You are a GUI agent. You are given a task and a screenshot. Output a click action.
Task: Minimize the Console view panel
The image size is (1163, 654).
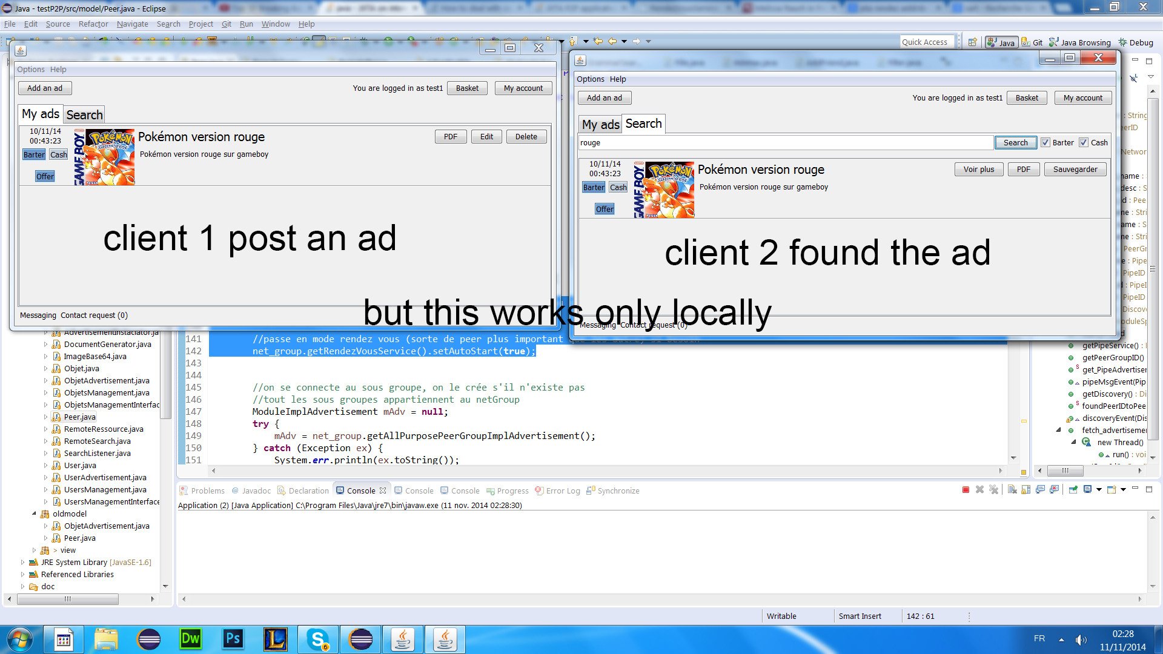[x=1135, y=488]
